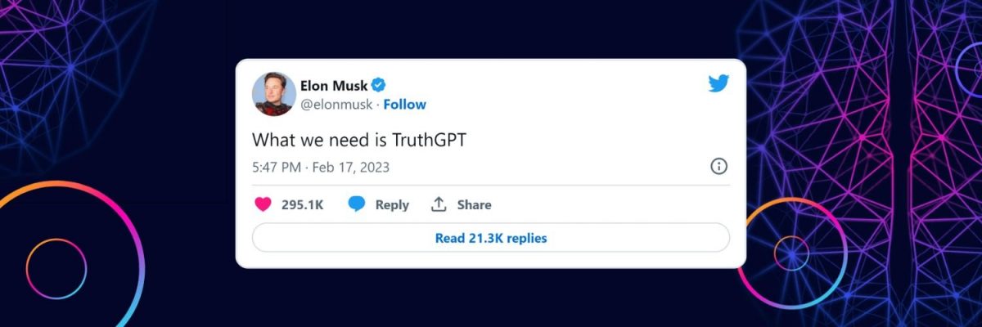Click the Elon Musk display name
982x327 pixels.
(334, 85)
